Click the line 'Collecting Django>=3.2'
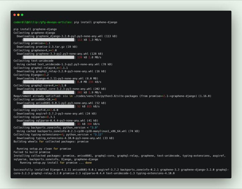The height and width of the screenshot is (189, 242). pos(31,75)
